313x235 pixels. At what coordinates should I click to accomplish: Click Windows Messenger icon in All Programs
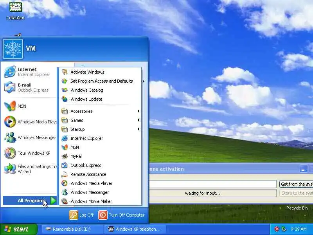65,192
